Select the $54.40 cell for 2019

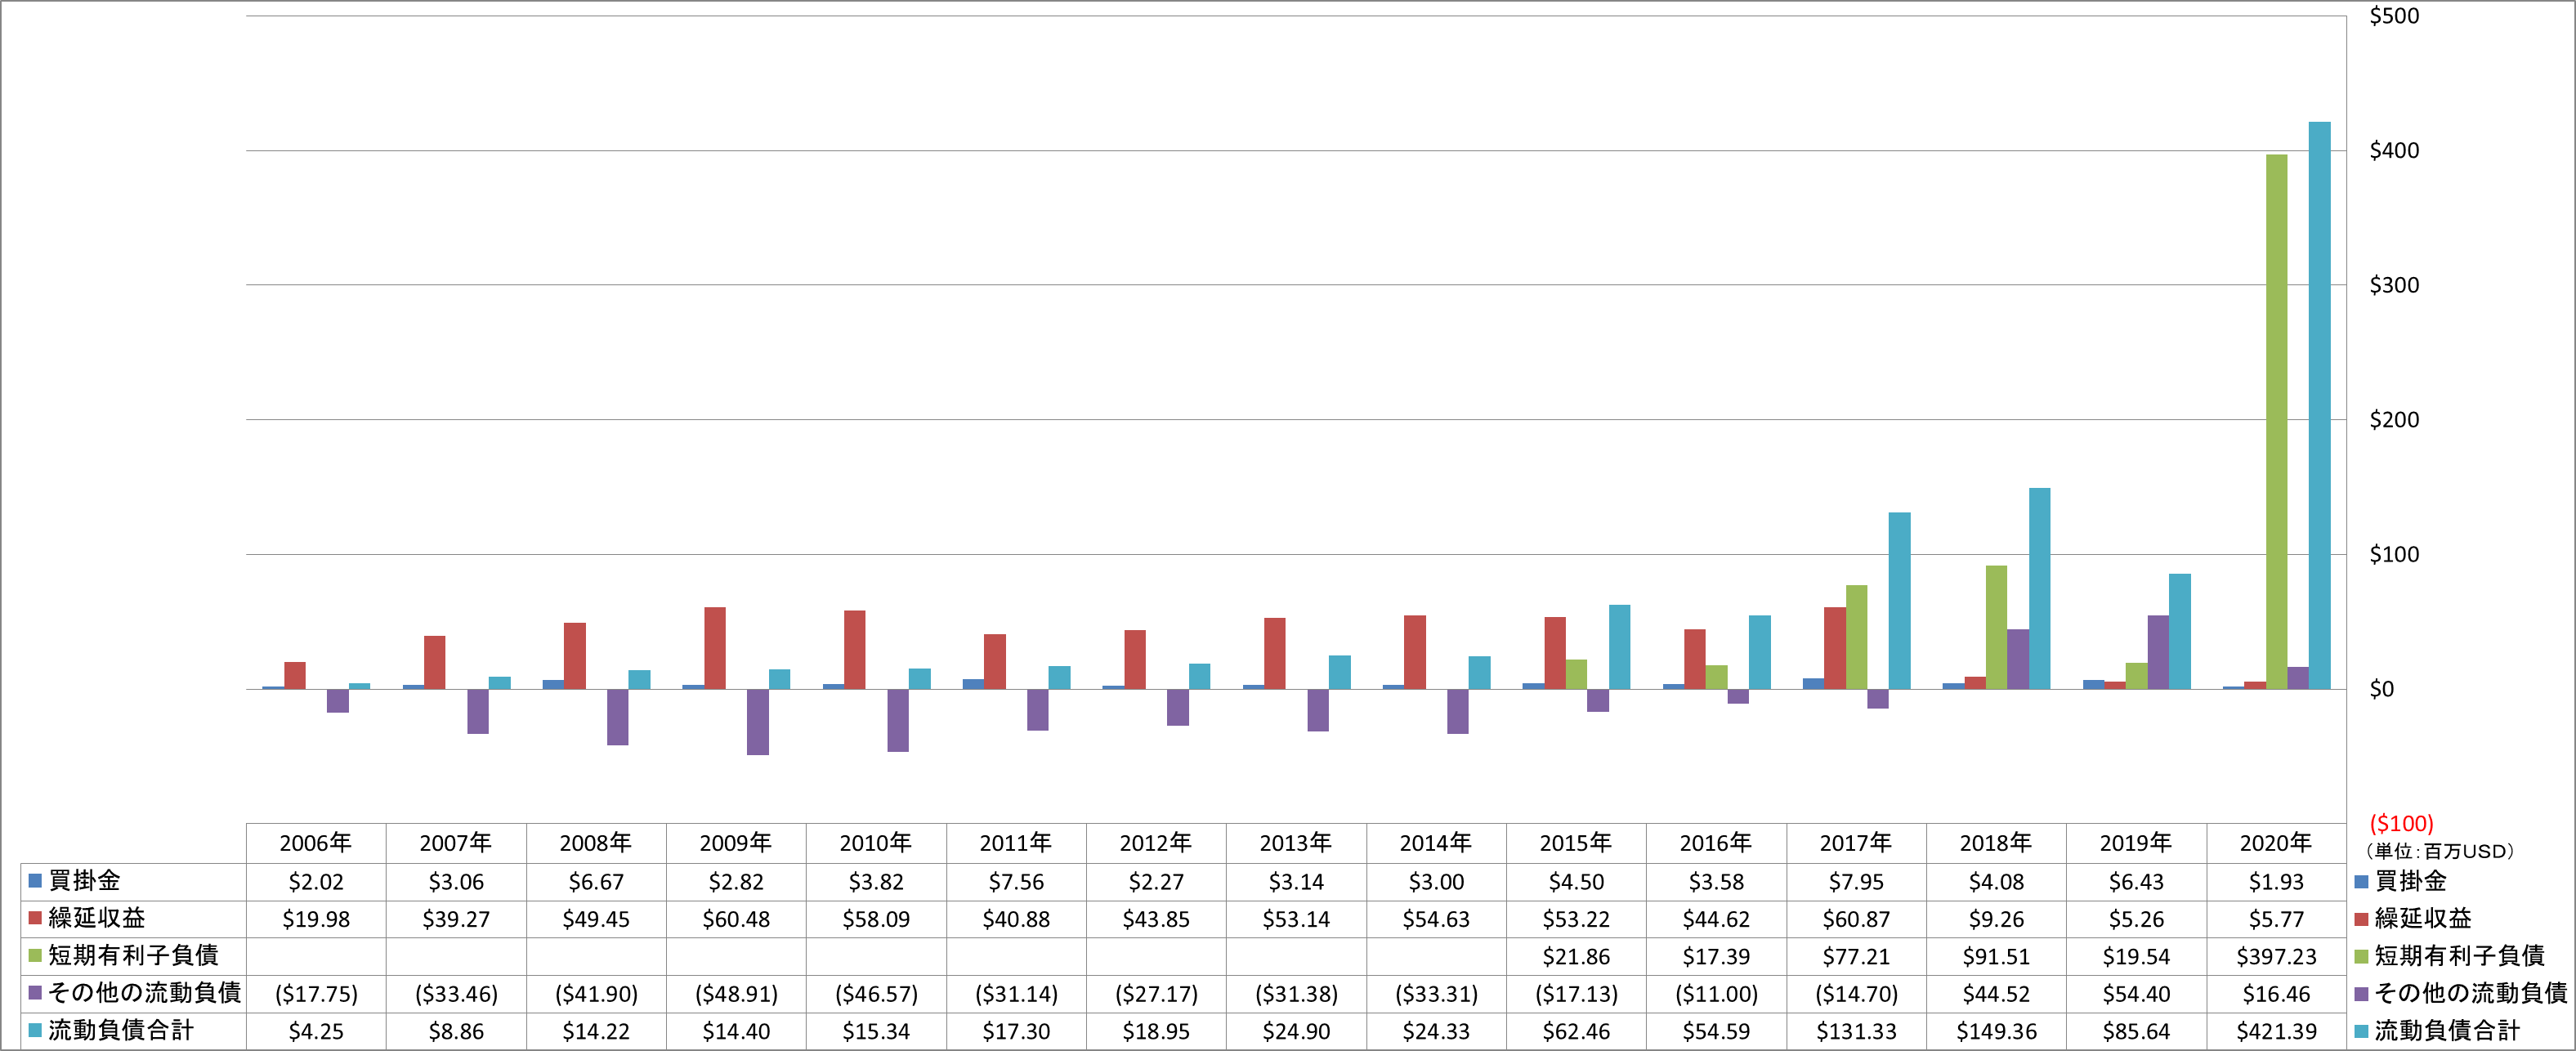[x=2136, y=994]
